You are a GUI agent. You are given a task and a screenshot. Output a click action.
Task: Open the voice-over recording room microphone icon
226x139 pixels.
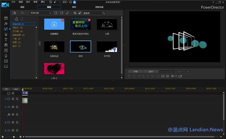point(6,55)
